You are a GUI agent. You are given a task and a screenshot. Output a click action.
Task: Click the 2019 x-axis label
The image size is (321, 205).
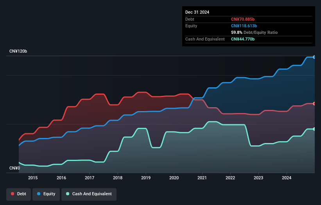[146, 178]
